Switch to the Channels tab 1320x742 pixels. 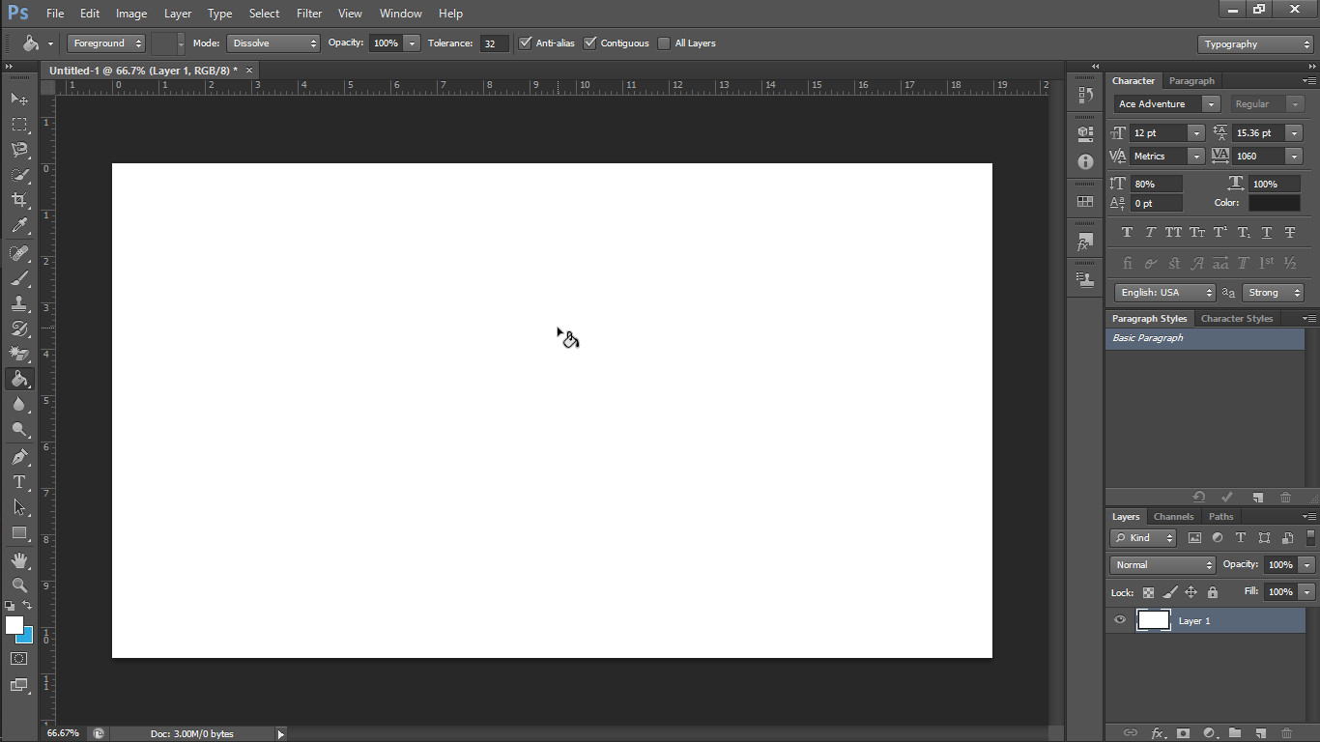tap(1173, 517)
